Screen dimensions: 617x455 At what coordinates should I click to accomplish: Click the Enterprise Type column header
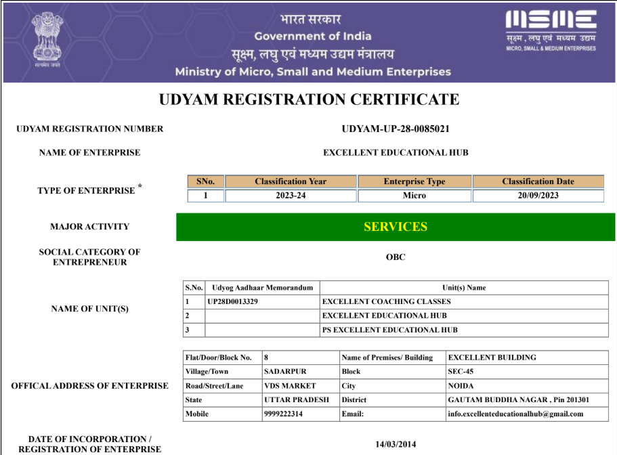[414, 181]
